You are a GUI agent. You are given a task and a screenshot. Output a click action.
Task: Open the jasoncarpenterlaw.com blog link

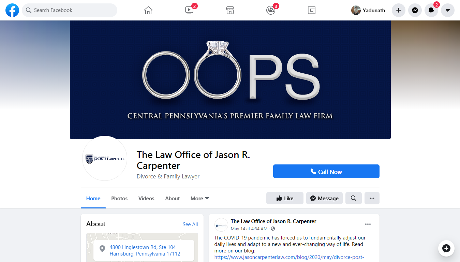[x=289, y=257]
